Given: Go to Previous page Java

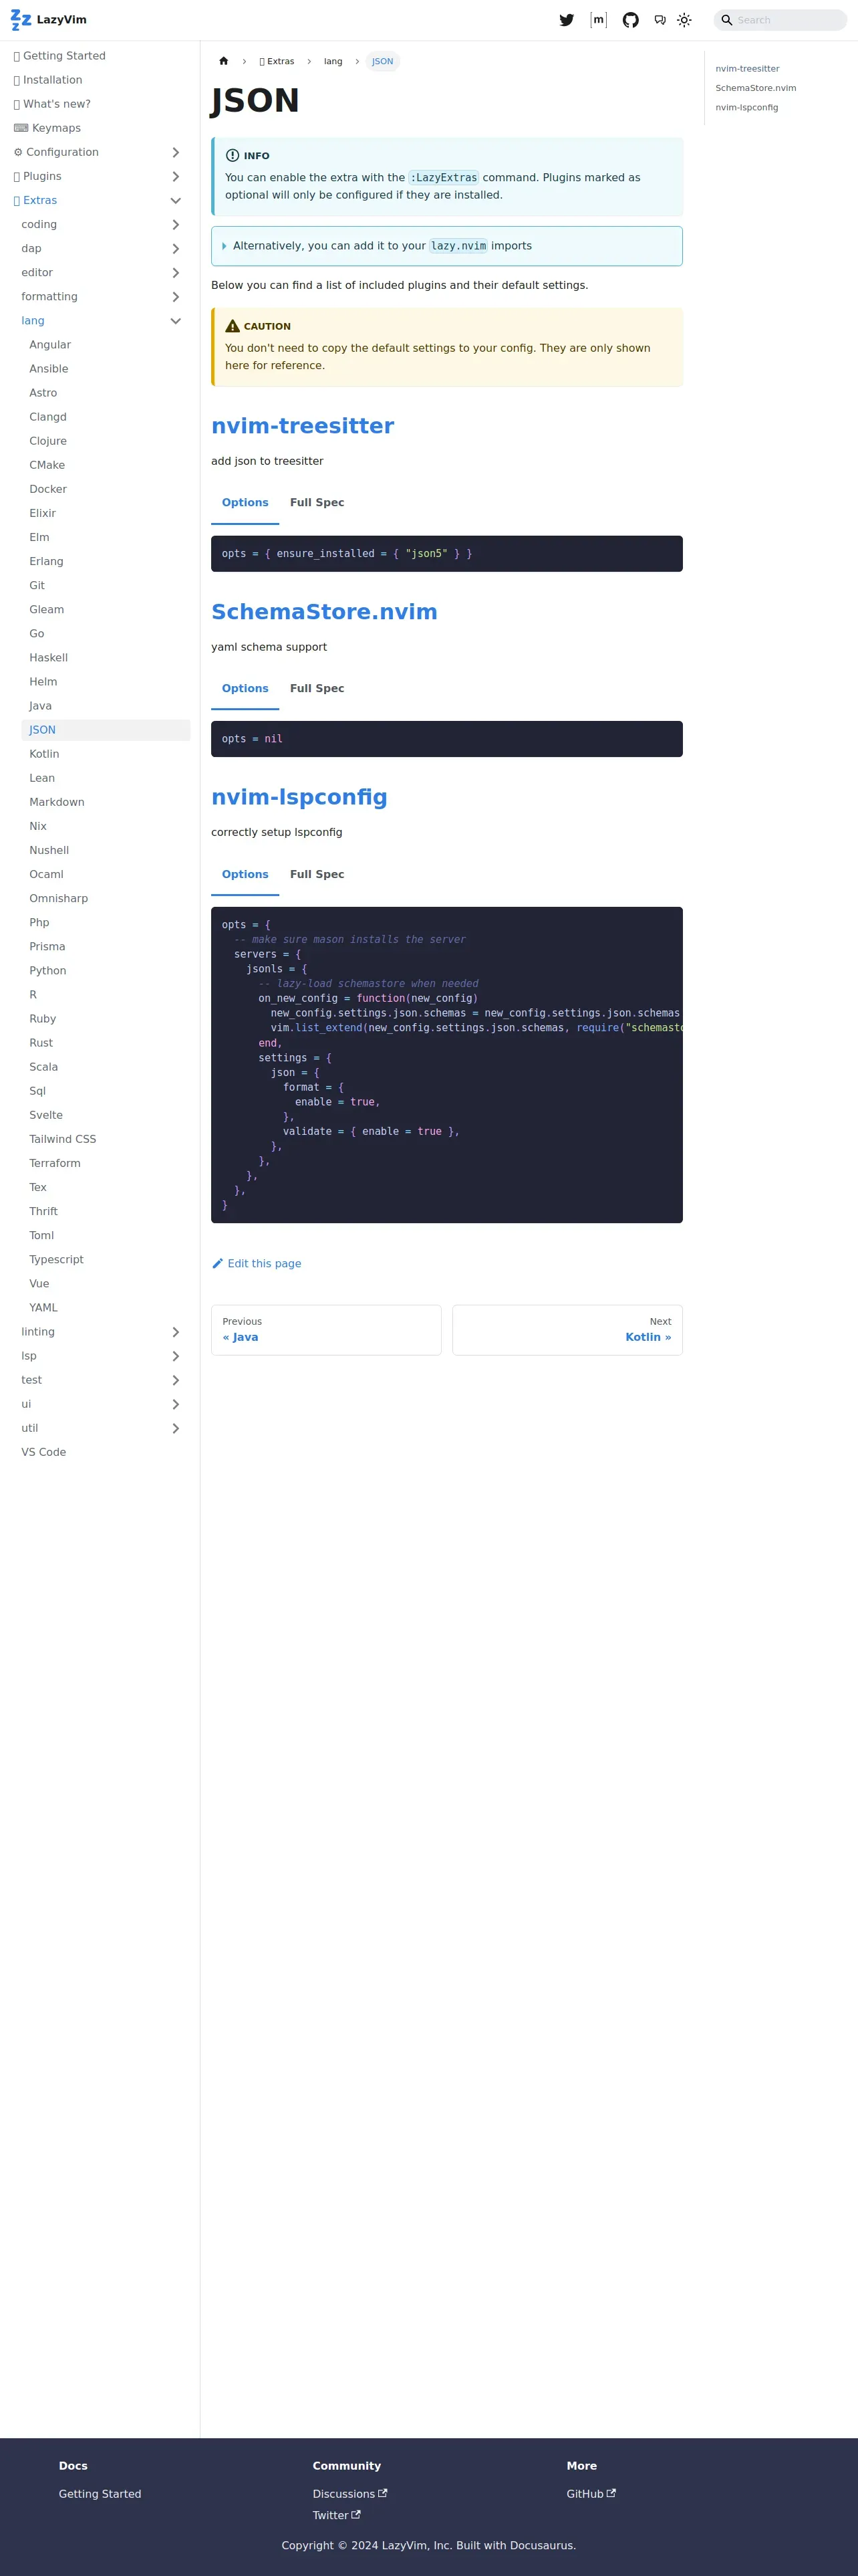Looking at the screenshot, I should [x=325, y=1330].
